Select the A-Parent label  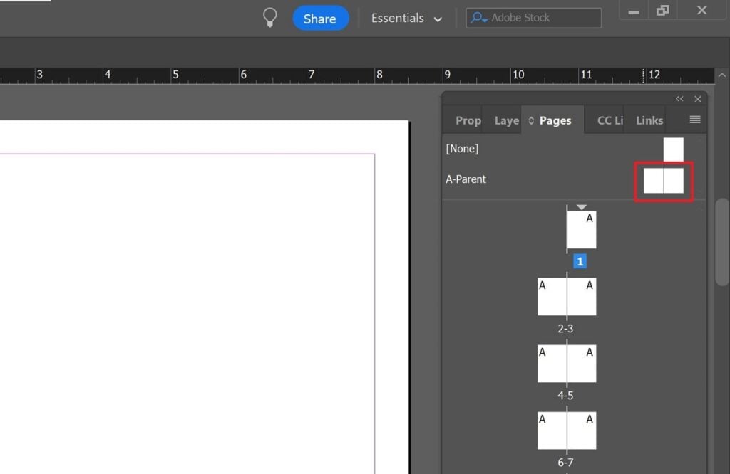[x=466, y=179]
